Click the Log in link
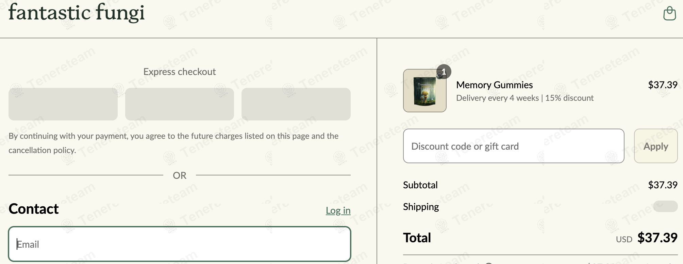This screenshot has width=683, height=264. 338,210
